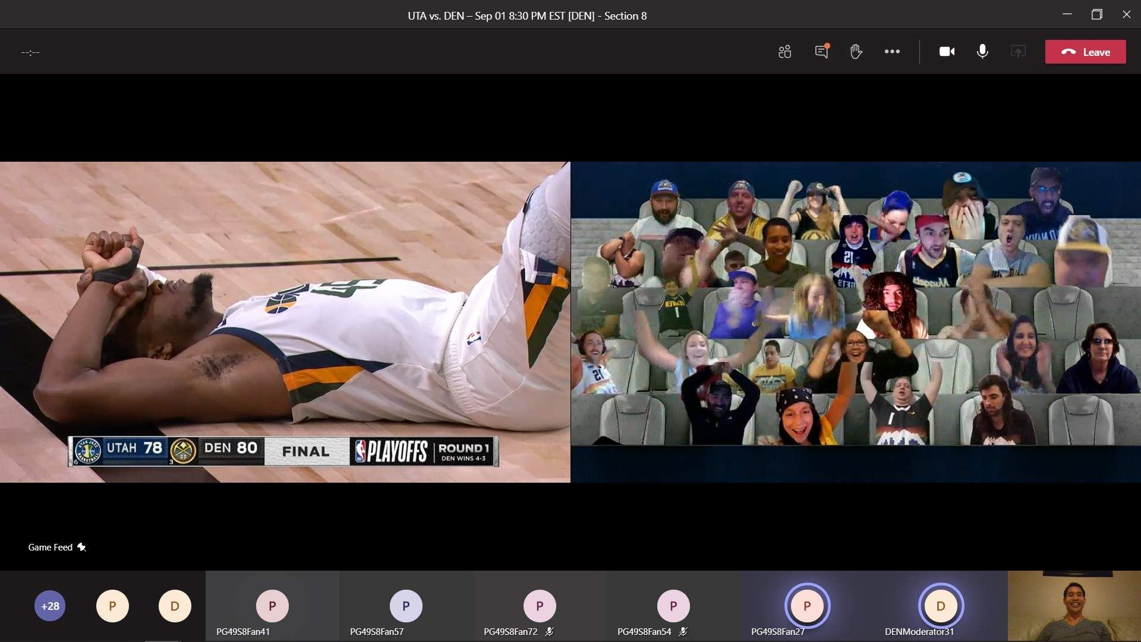Leave the meeting
Viewport: 1141px width, 642px height.
1085,52
